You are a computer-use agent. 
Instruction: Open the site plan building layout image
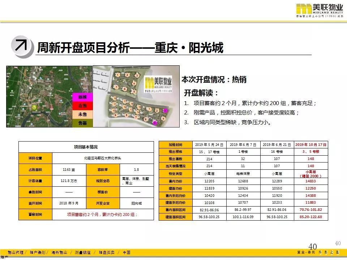point(136,96)
